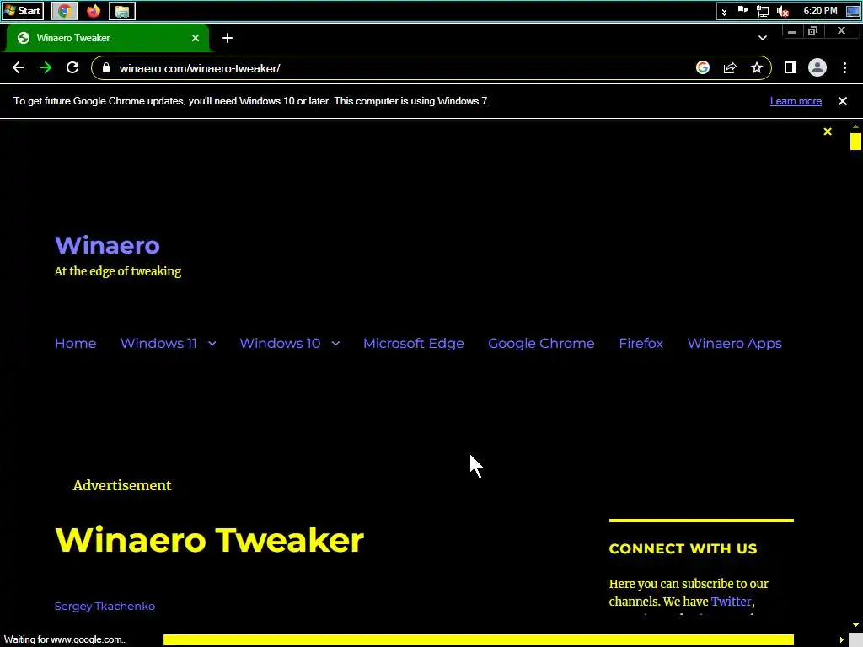Screen dimensions: 863x647
Task: Click the 6:20 PM clock
Action: pos(820,11)
